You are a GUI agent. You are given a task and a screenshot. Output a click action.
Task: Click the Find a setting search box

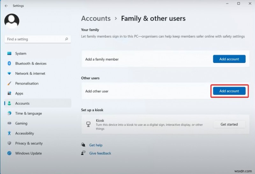coord(35,39)
